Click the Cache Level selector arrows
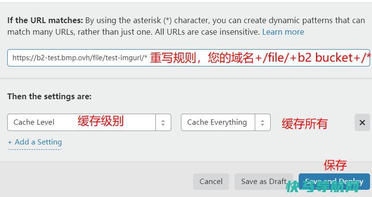 [163, 122]
